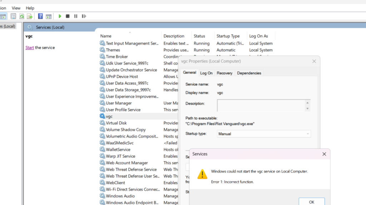Click the Pause Service toolbar icon

76,16
